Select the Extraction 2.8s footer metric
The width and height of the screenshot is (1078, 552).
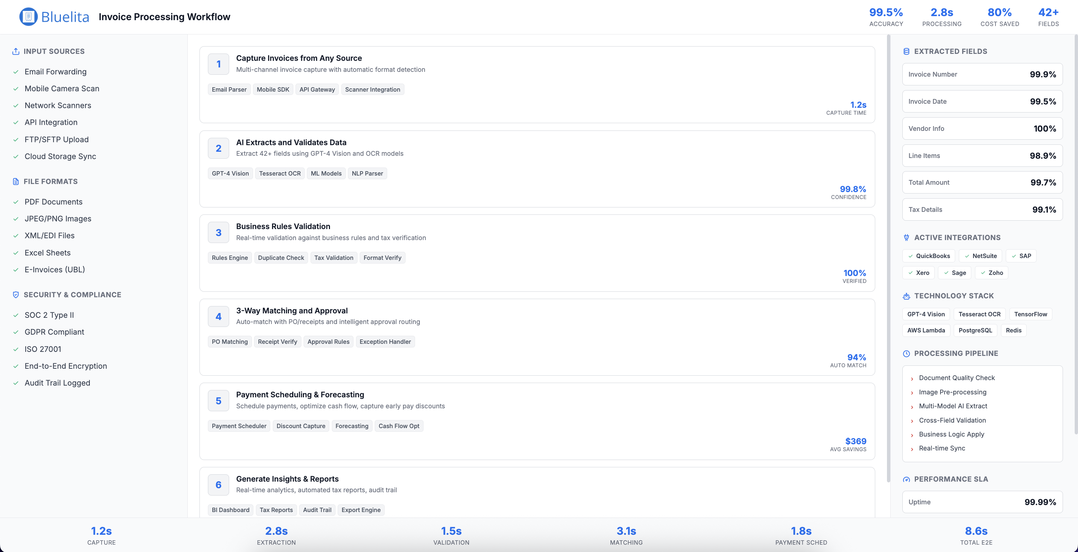point(276,535)
